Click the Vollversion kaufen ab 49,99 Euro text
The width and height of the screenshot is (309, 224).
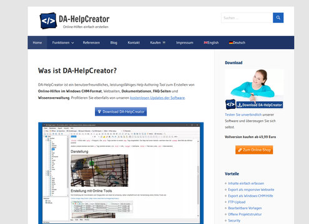[250, 137]
